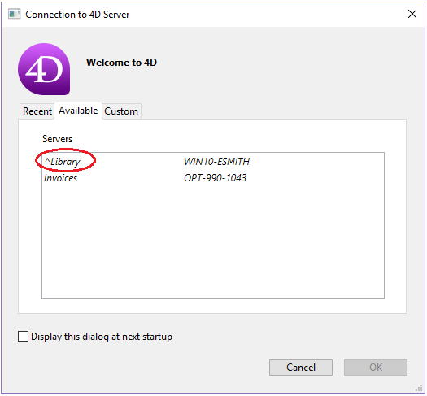Click the resize grip in dialog corner
427x396 pixels.
click(x=419, y=389)
